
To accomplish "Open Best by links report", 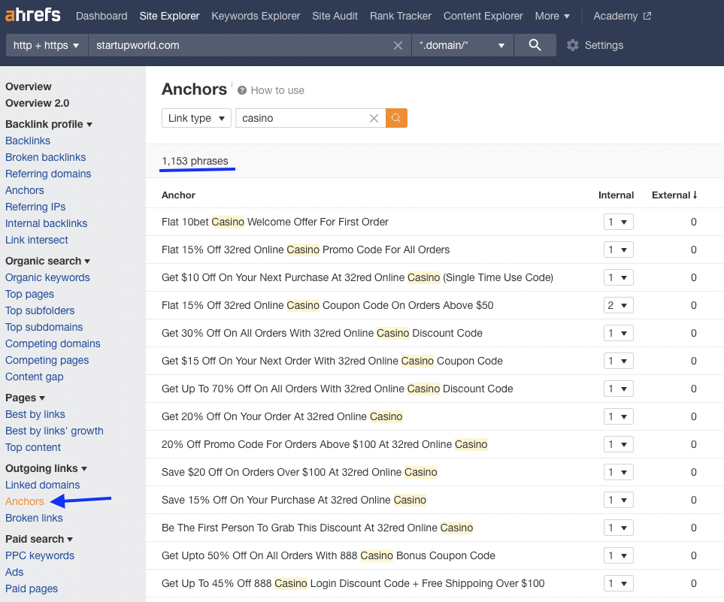I will pos(35,414).
